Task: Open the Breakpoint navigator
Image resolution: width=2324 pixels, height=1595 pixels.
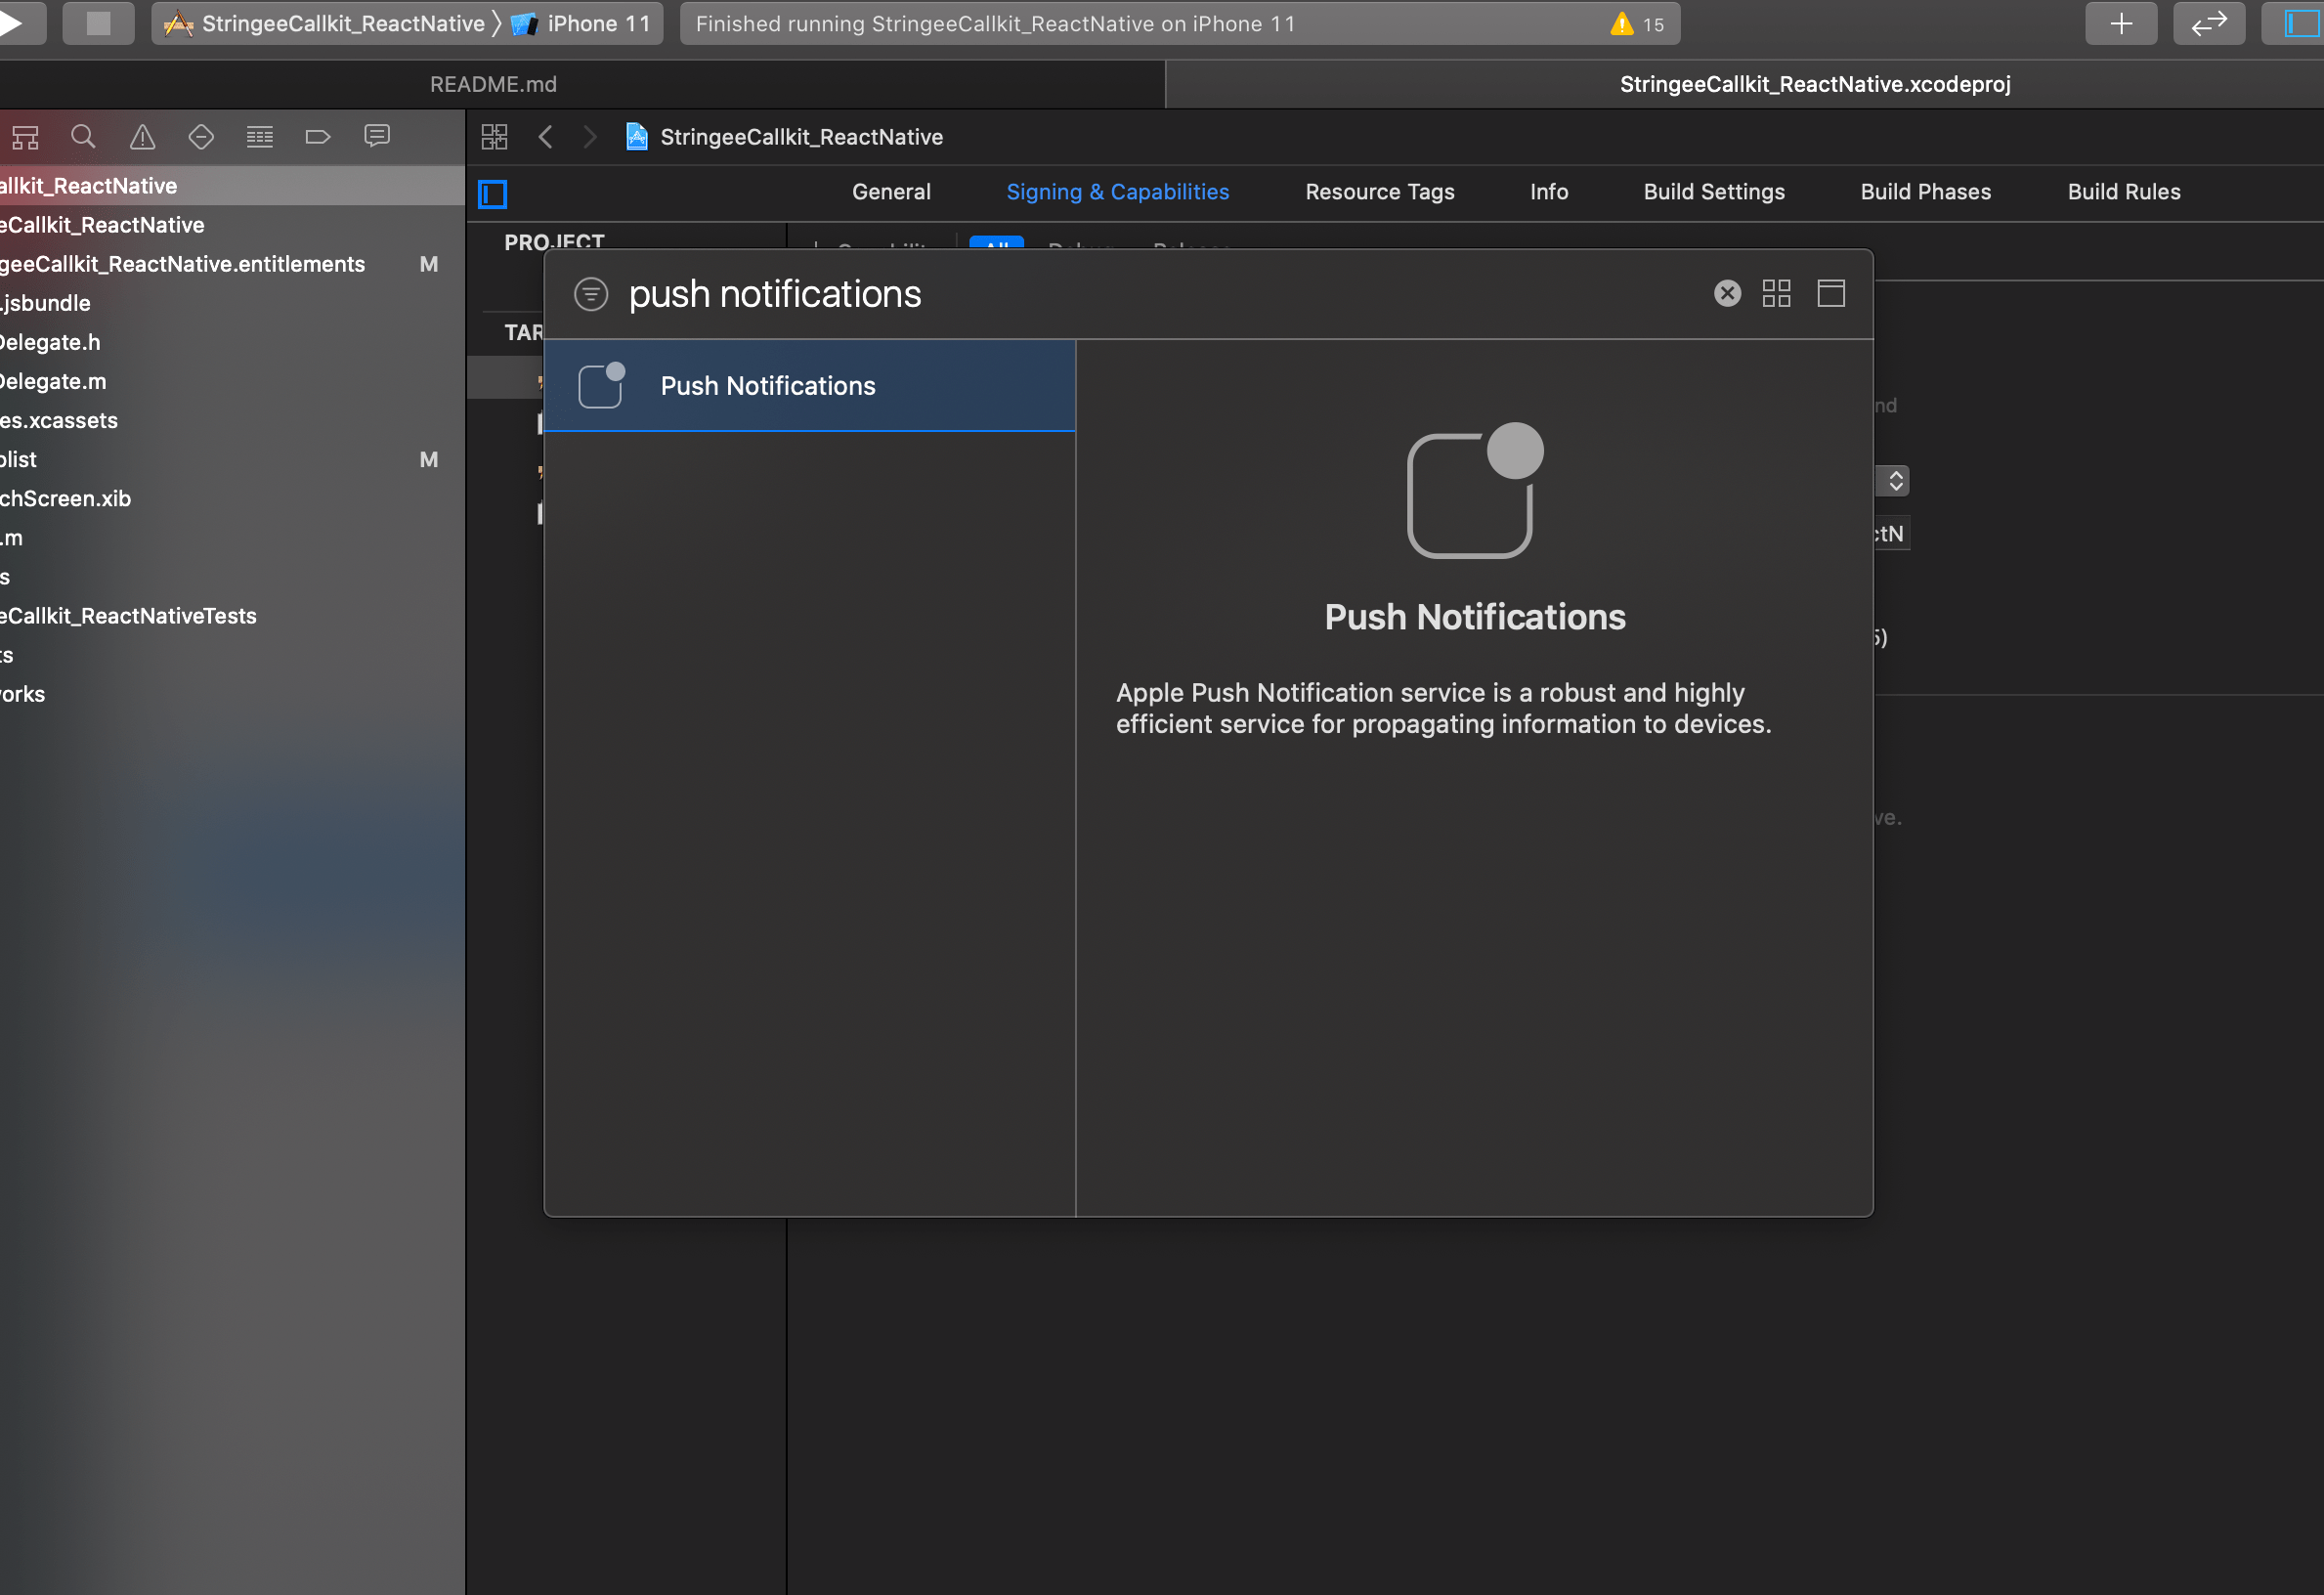Action: [318, 137]
